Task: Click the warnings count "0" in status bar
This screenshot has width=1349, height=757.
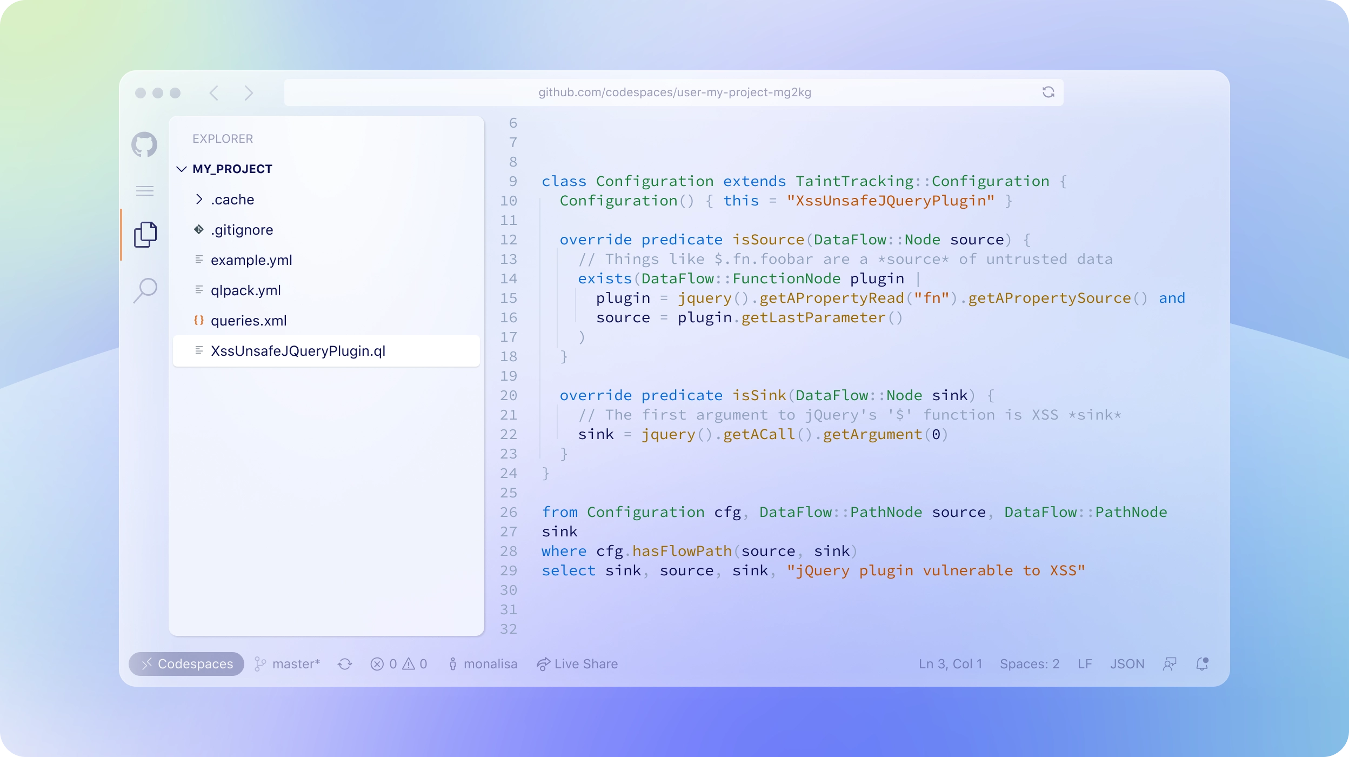Action: point(423,664)
